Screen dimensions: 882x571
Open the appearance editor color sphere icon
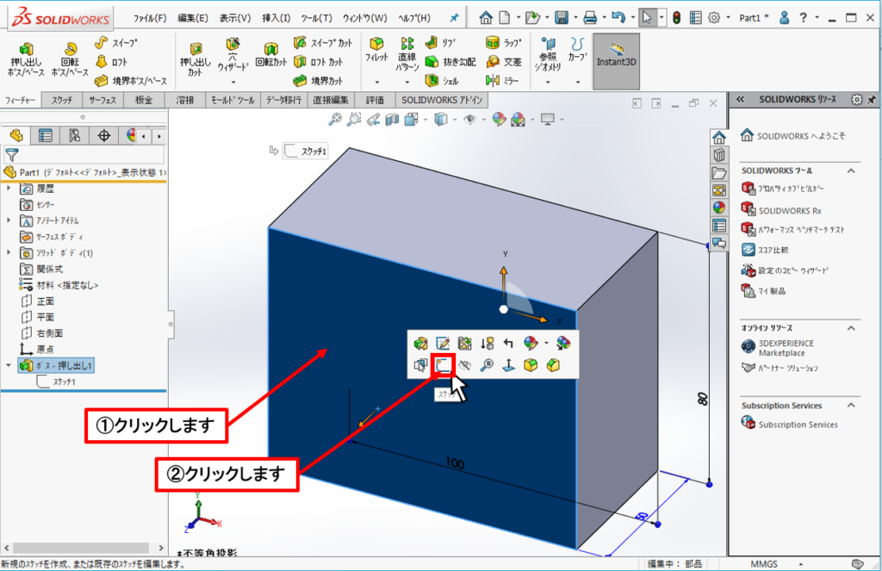click(x=530, y=343)
